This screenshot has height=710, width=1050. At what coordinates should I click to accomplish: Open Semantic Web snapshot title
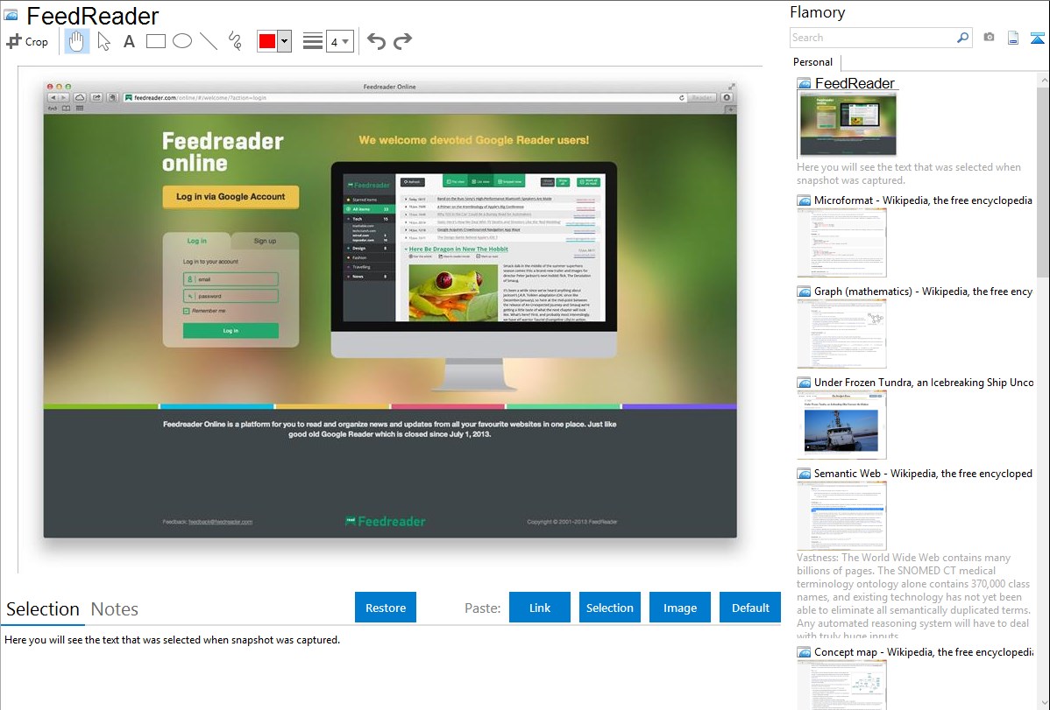pos(923,473)
